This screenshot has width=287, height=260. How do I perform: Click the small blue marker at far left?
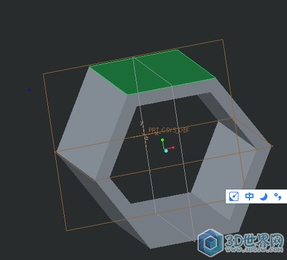[29, 90]
